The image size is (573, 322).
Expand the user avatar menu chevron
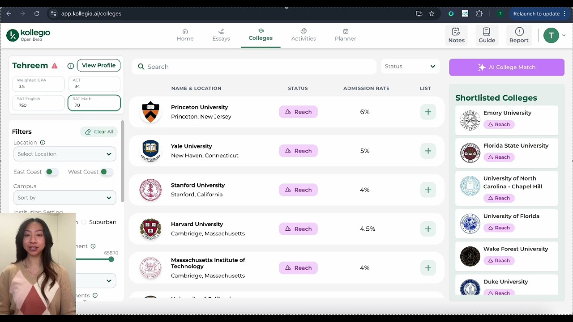(564, 35)
